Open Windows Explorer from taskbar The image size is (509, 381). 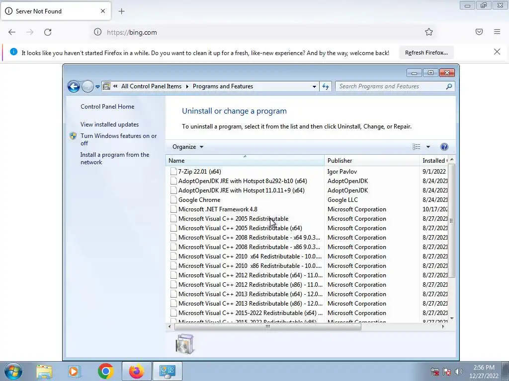(44, 371)
